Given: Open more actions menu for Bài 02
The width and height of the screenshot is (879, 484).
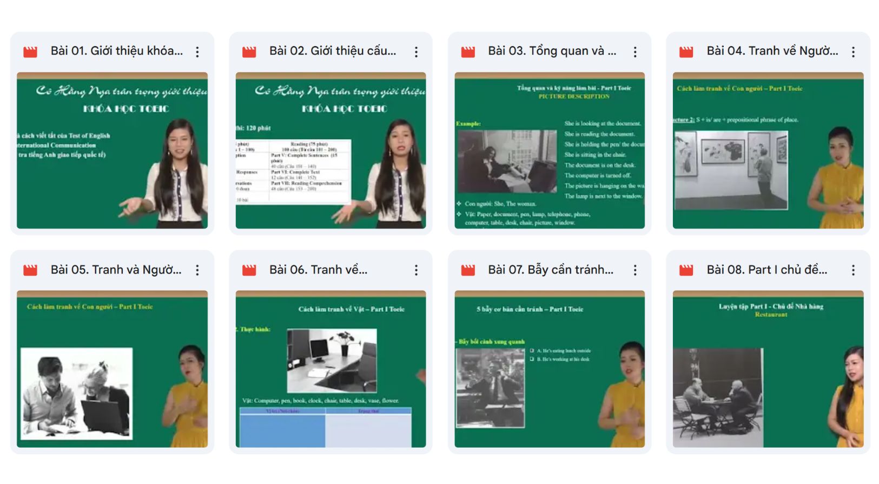Looking at the screenshot, I should (416, 52).
